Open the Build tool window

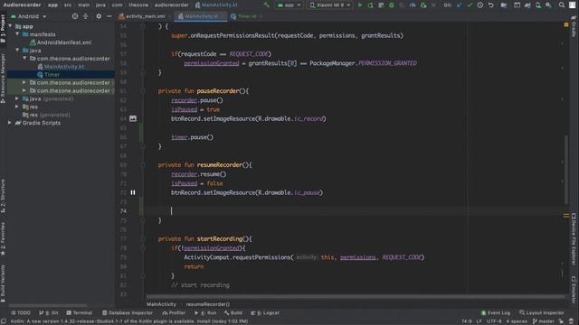click(233, 313)
